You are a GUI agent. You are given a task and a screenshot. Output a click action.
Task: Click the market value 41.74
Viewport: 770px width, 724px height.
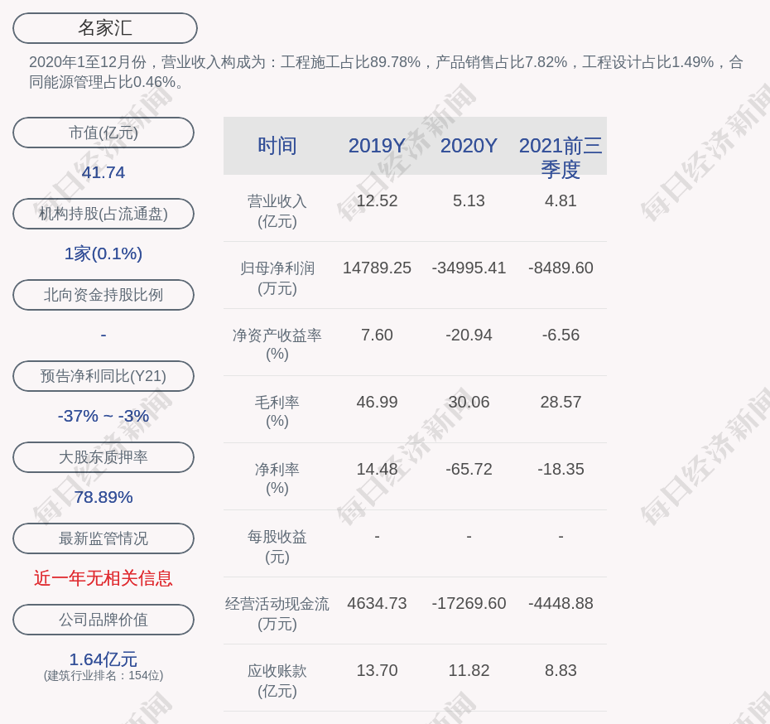pyautogui.click(x=103, y=172)
